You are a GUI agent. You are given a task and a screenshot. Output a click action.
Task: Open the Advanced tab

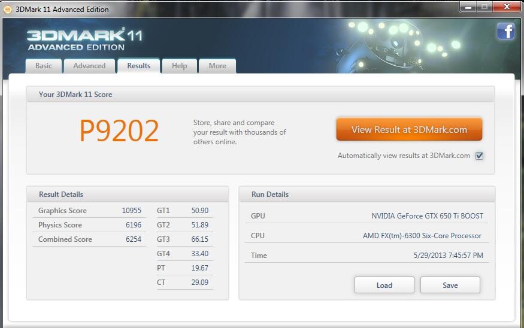click(x=89, y=66)
